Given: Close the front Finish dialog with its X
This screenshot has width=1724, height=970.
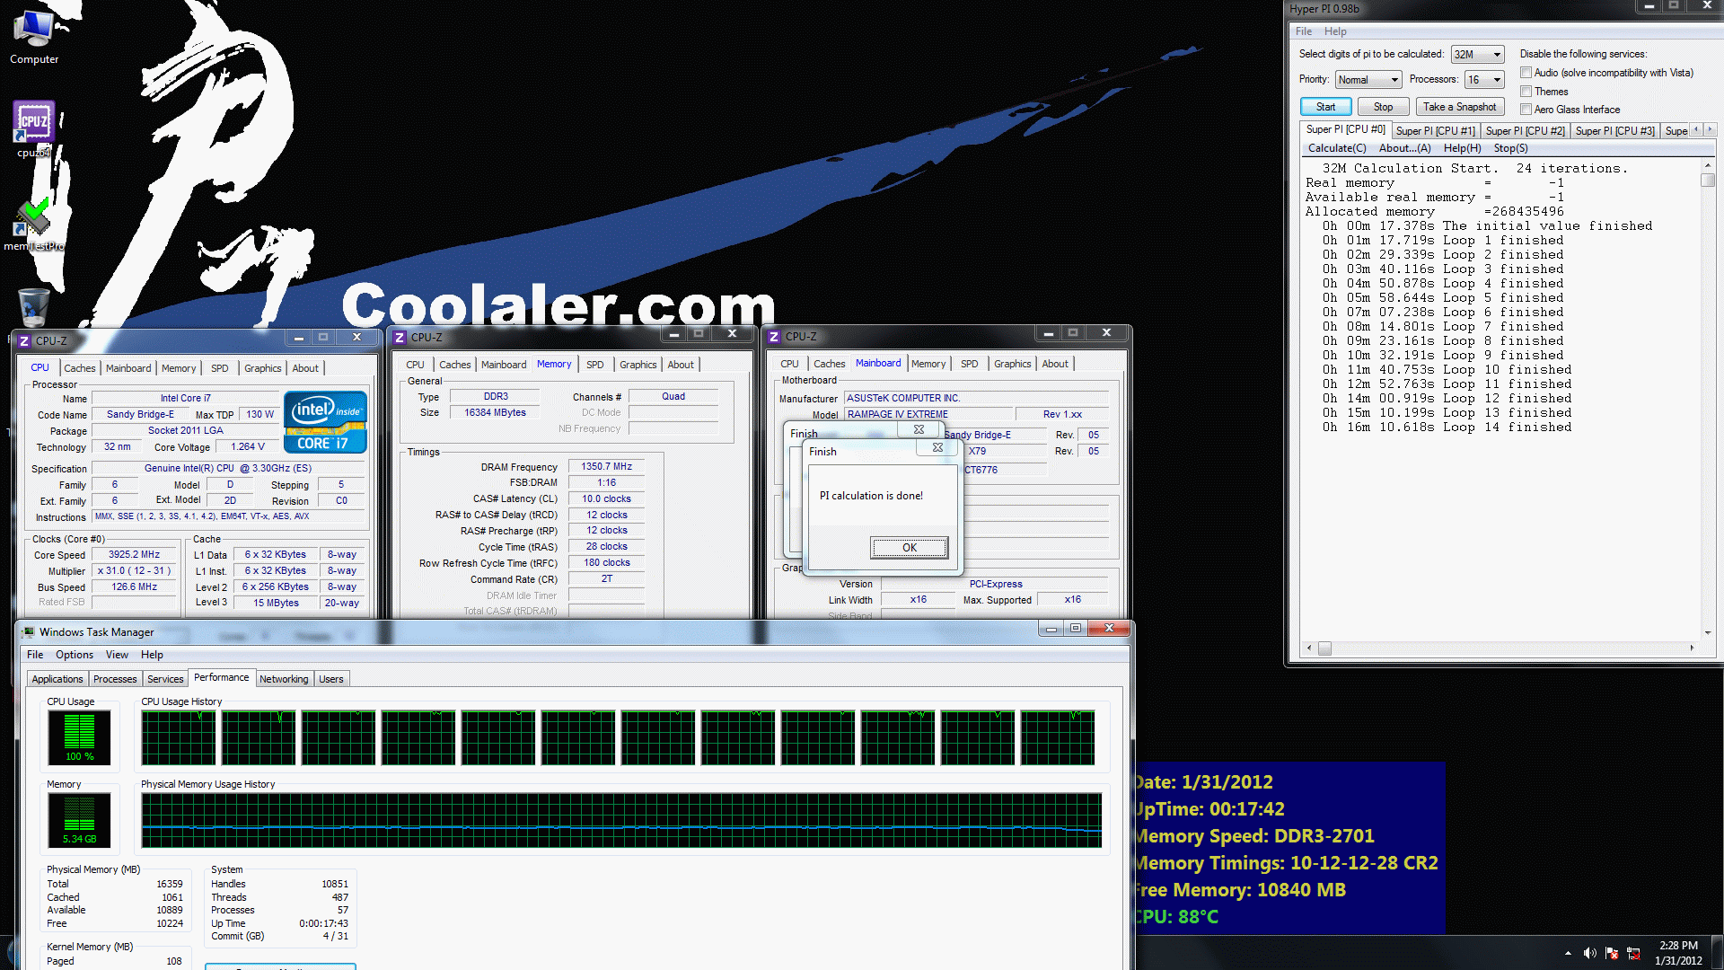Looking at the screenshot, I should point(937,447).
